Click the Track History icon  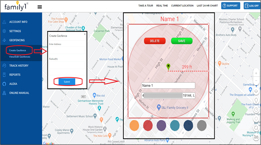(x=4, y=66)
